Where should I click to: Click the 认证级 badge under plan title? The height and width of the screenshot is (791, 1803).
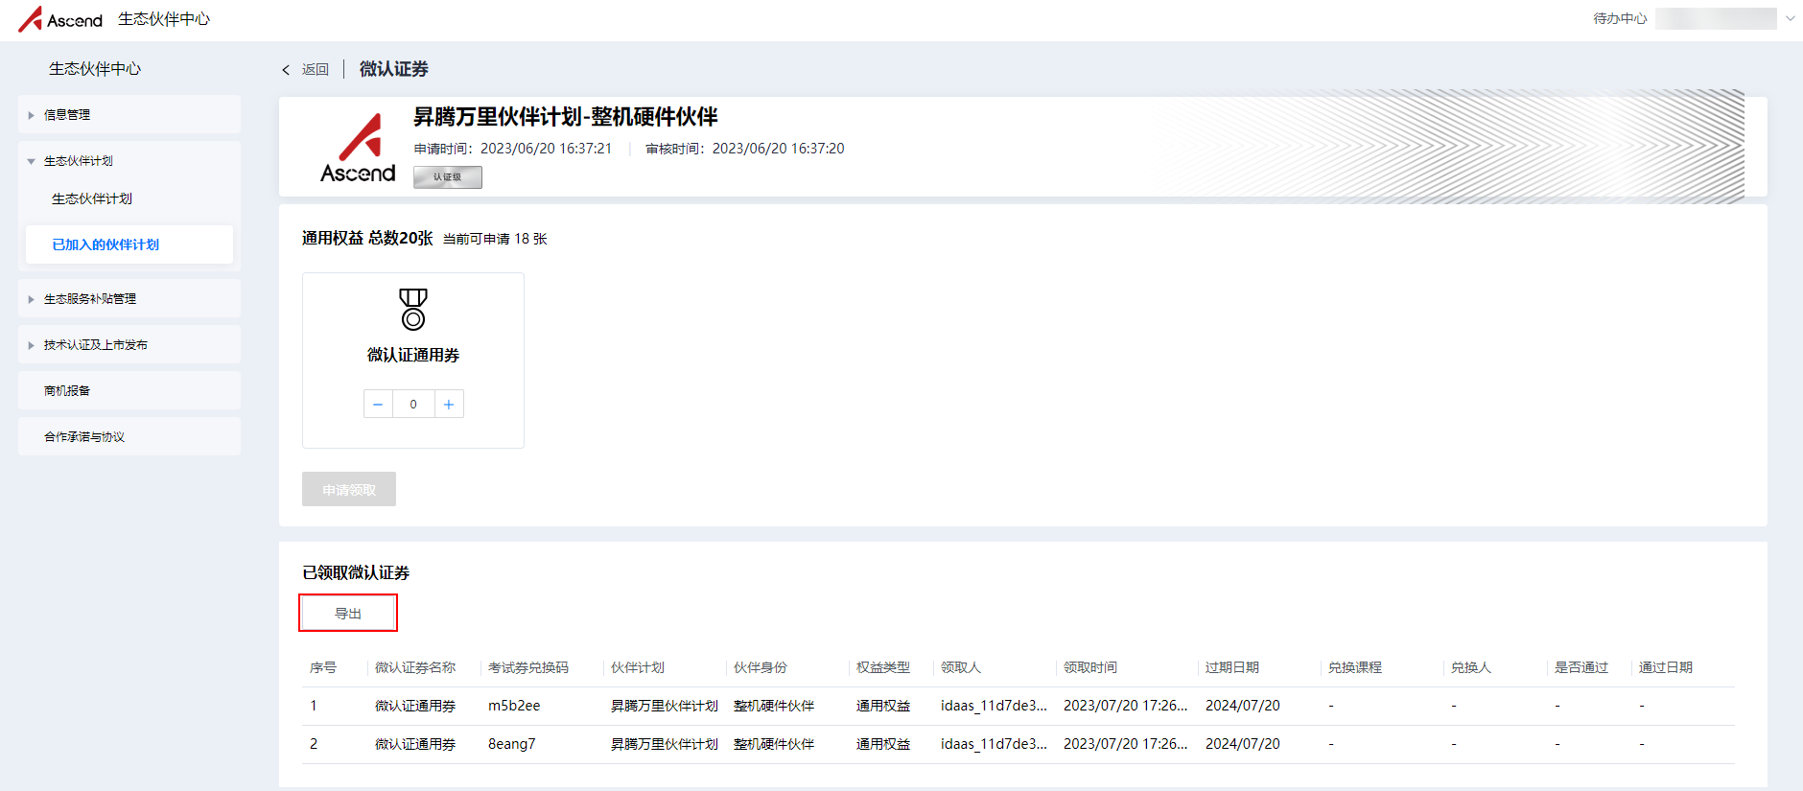coord(448,177)
